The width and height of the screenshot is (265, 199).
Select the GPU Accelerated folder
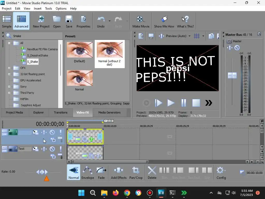(x=31, y=80)
